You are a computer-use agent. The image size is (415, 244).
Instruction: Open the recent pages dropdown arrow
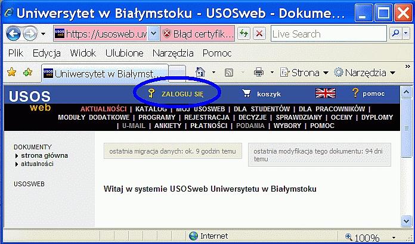(x=43, y=34)
